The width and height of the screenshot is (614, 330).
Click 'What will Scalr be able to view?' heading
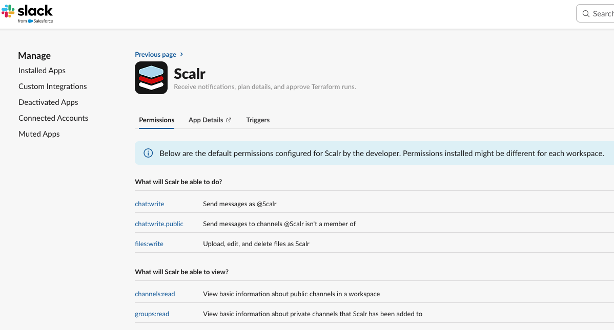182,272
